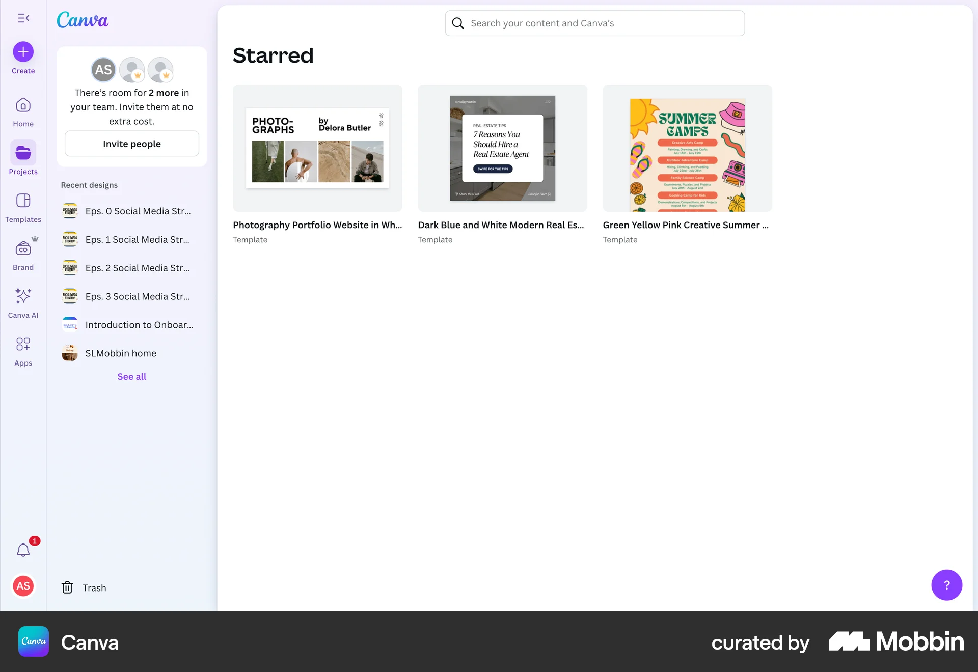Open the Green Yellow Pink Summer Camps template

(x=687, y=148)
